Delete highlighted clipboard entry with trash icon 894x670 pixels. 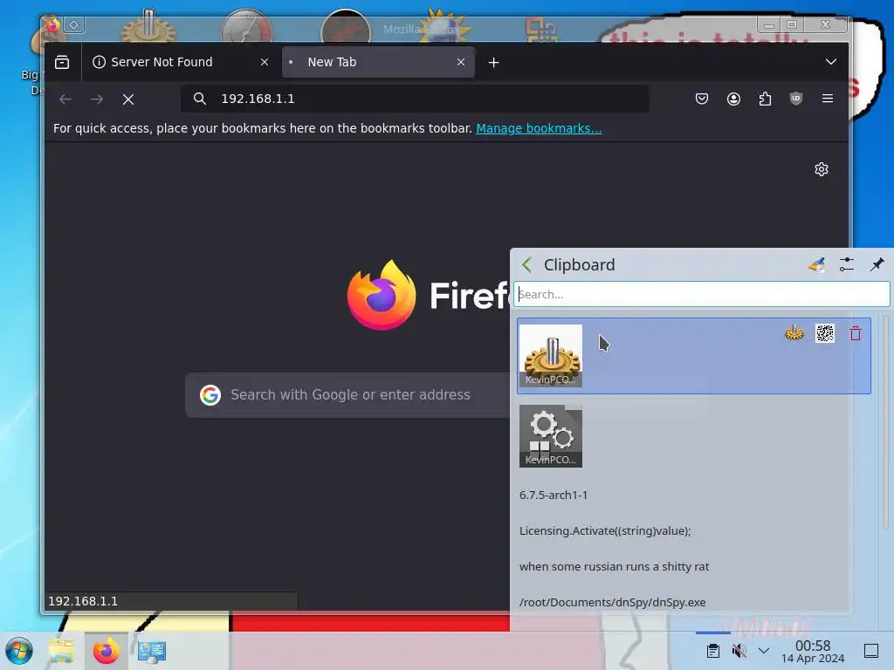(x=856, y=333)
